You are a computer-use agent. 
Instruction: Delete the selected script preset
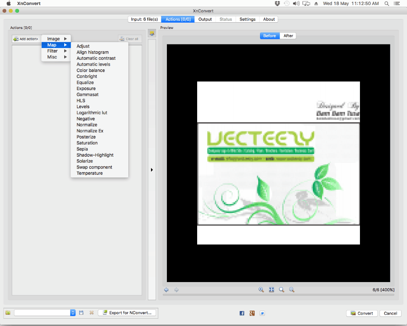coord(92,312)
